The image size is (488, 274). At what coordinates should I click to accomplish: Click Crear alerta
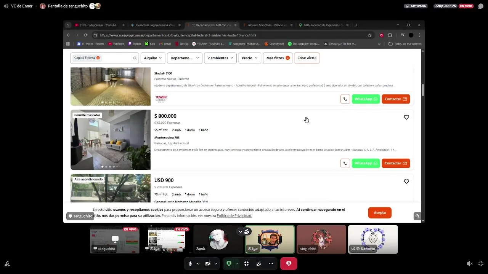tap(307, 58)
